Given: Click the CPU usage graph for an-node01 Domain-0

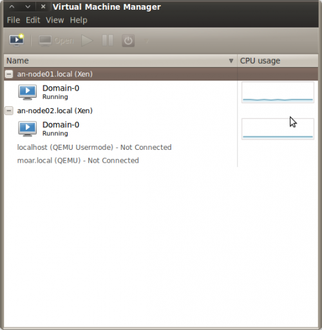Looking at the screenshot, I should tap(278, 92).
